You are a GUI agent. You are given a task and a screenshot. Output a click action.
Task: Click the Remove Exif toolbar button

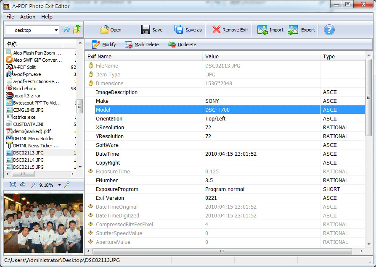click(230, 30)
